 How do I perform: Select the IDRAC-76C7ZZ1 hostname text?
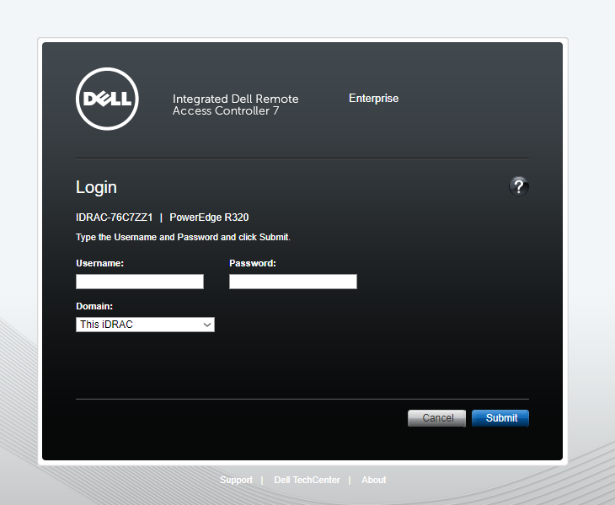point(114,218)
